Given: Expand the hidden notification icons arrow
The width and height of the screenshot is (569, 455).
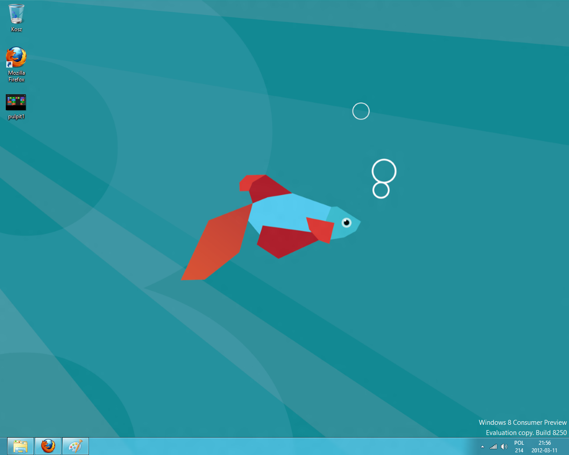Looking at the screenshot, I should [482, 447].
